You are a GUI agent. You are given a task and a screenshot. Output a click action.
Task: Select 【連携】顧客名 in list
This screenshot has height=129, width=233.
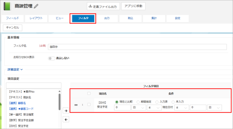coord(17,103)
